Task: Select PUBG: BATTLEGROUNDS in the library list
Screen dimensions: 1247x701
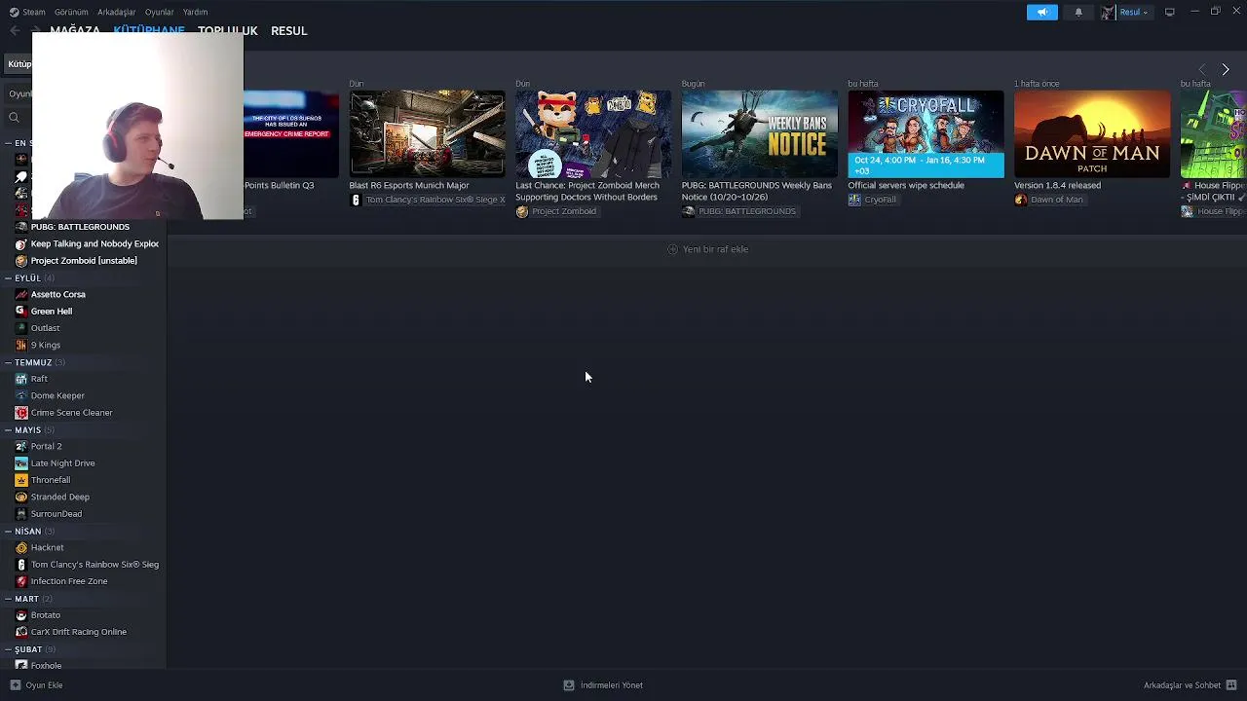Action: point(80,227)
